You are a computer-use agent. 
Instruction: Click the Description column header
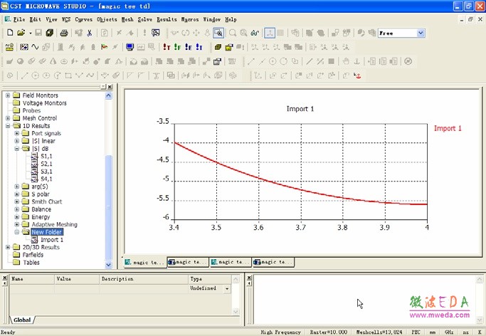click(x=144, y=279)
